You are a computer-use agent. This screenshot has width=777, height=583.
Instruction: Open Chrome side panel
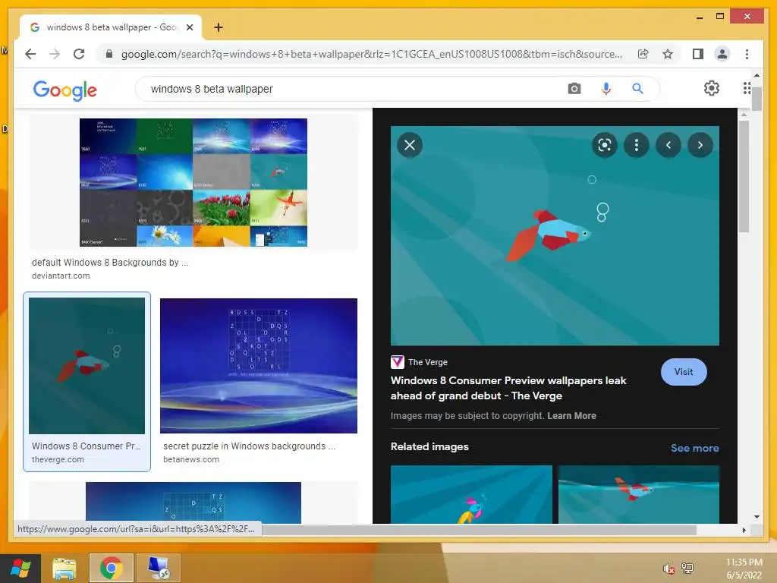click(x=698, y=54)
